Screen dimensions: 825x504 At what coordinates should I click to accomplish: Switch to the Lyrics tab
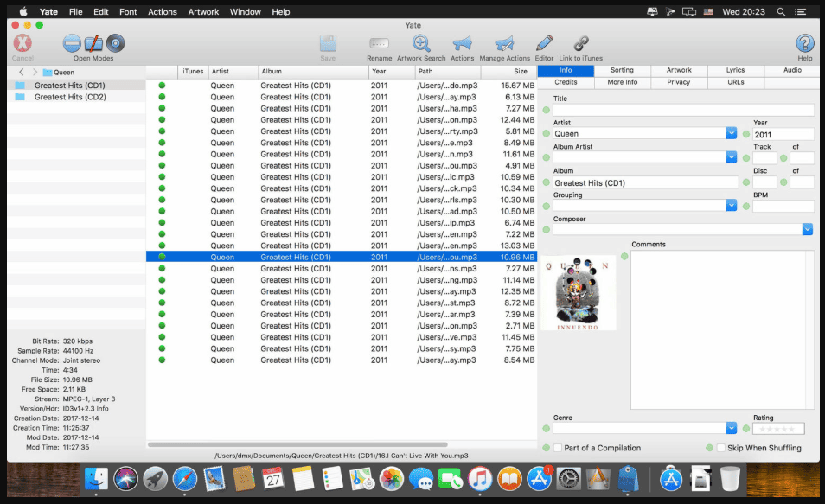[x=736, y=70]
